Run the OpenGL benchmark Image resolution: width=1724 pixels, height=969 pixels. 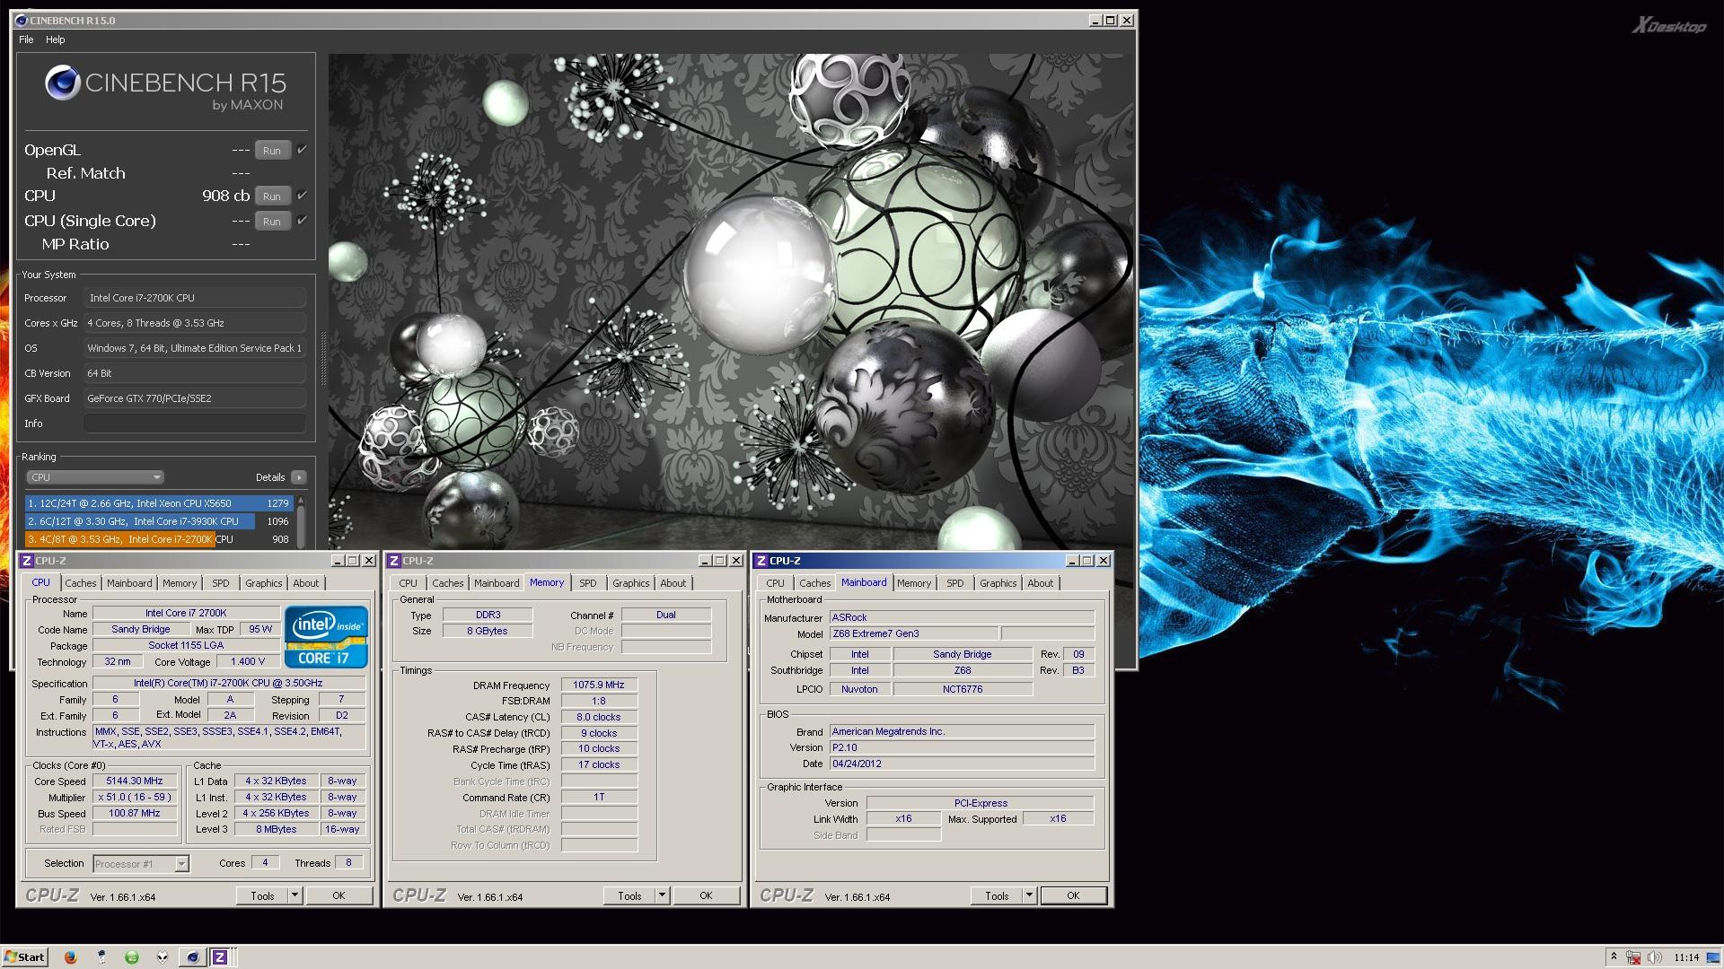click(x=272, y=151)
